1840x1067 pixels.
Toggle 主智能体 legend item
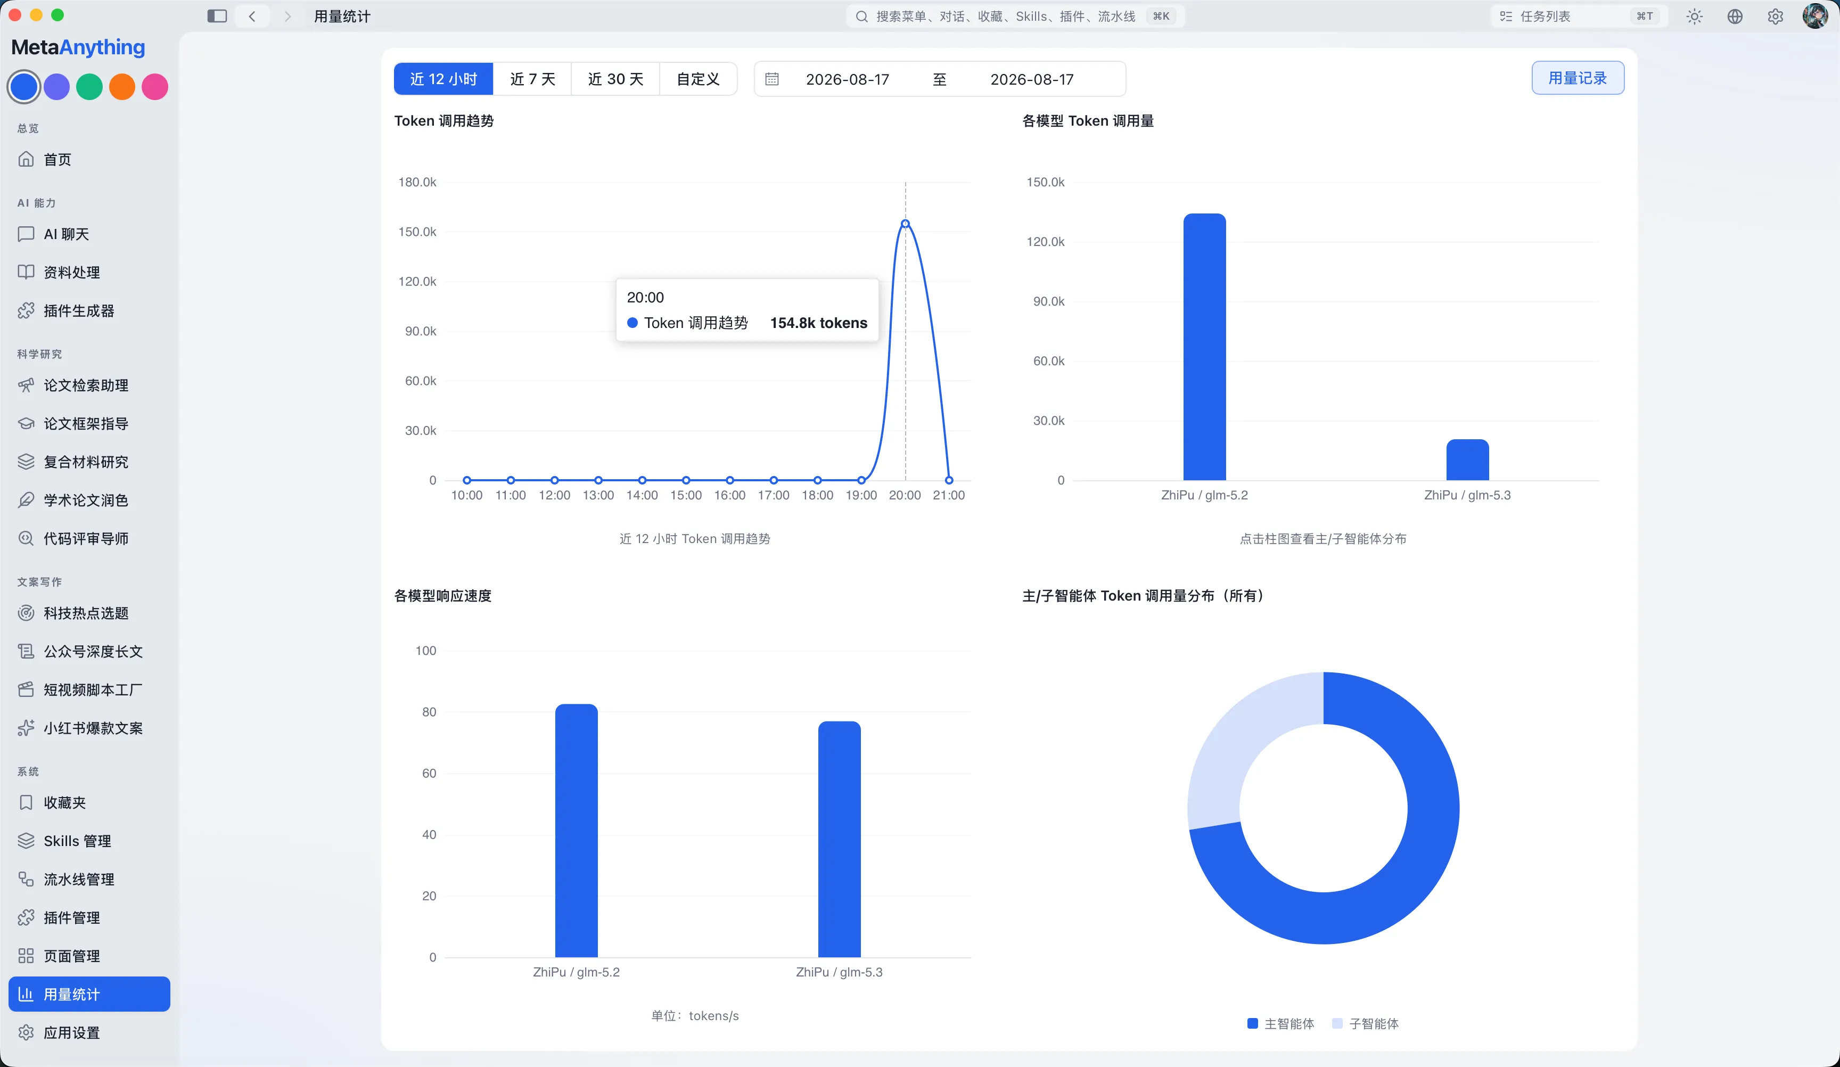point(1280,1023)
